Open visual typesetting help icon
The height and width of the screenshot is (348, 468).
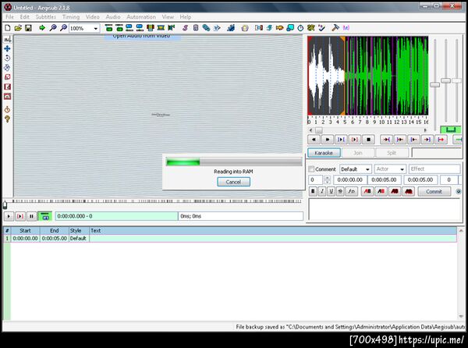pos(7,119)
